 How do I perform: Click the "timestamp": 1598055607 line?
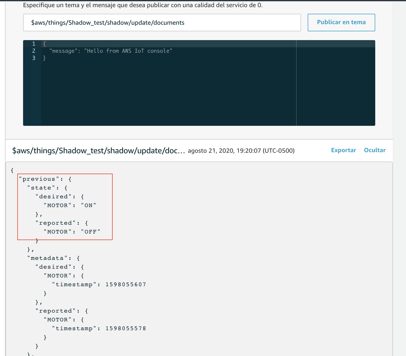coord(99,285)
